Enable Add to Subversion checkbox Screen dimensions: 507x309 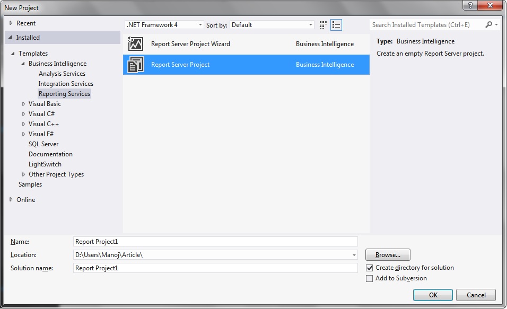coord(369,279)
